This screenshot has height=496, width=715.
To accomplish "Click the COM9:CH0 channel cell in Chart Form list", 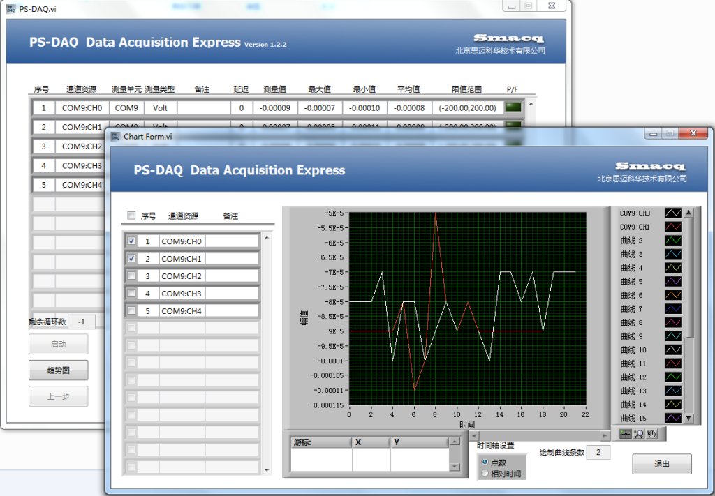I will coord(182,241).
